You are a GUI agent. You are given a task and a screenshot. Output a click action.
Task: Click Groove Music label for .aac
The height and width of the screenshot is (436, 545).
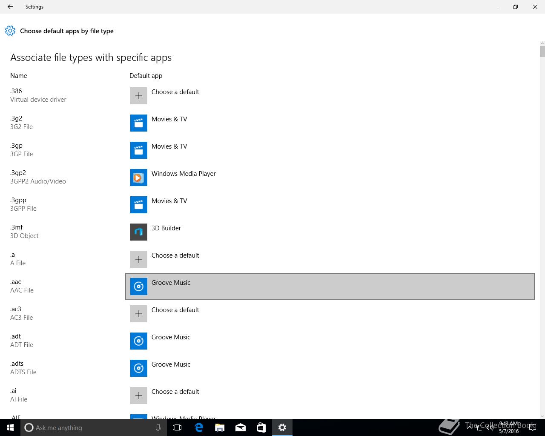tap(171, 283)
